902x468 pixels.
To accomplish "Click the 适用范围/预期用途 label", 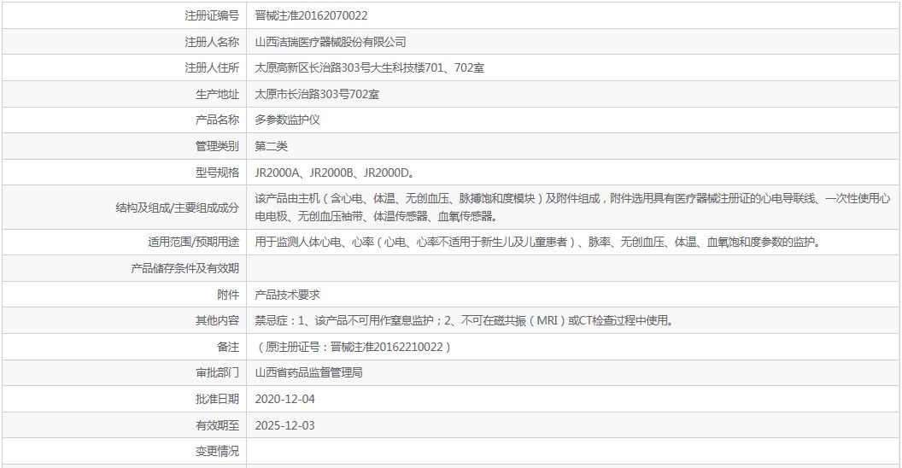I will click(x=193, y=242).
